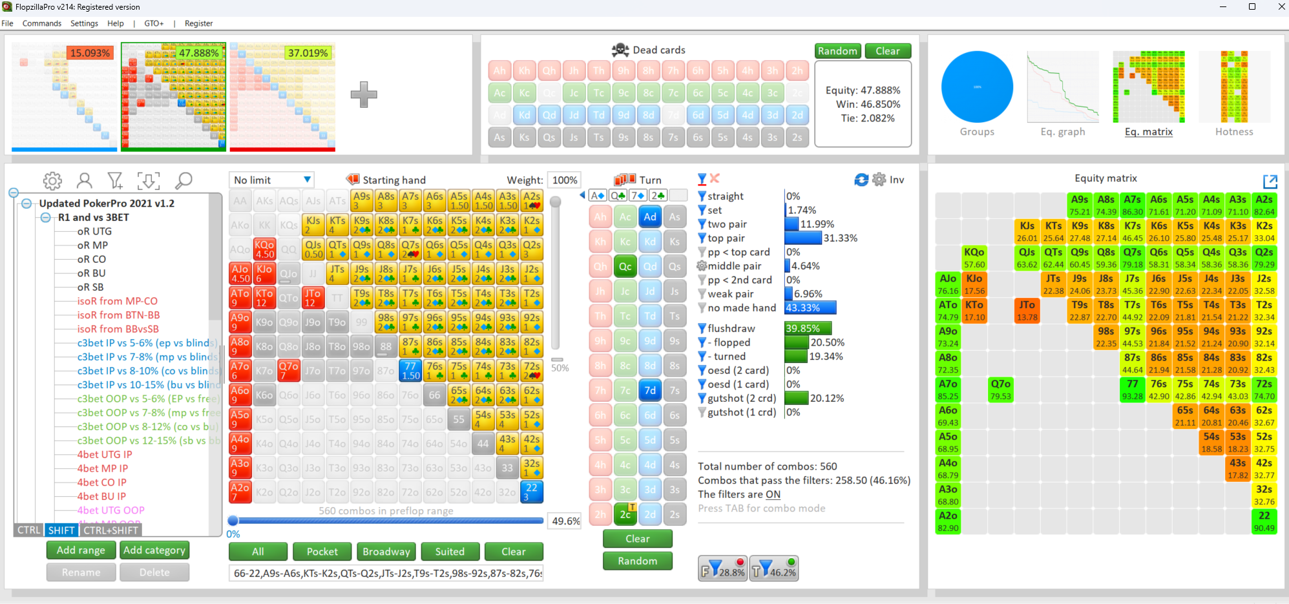Click the Weight 100% input field
Screen dimensions: 1289x604
click(565, 180)
